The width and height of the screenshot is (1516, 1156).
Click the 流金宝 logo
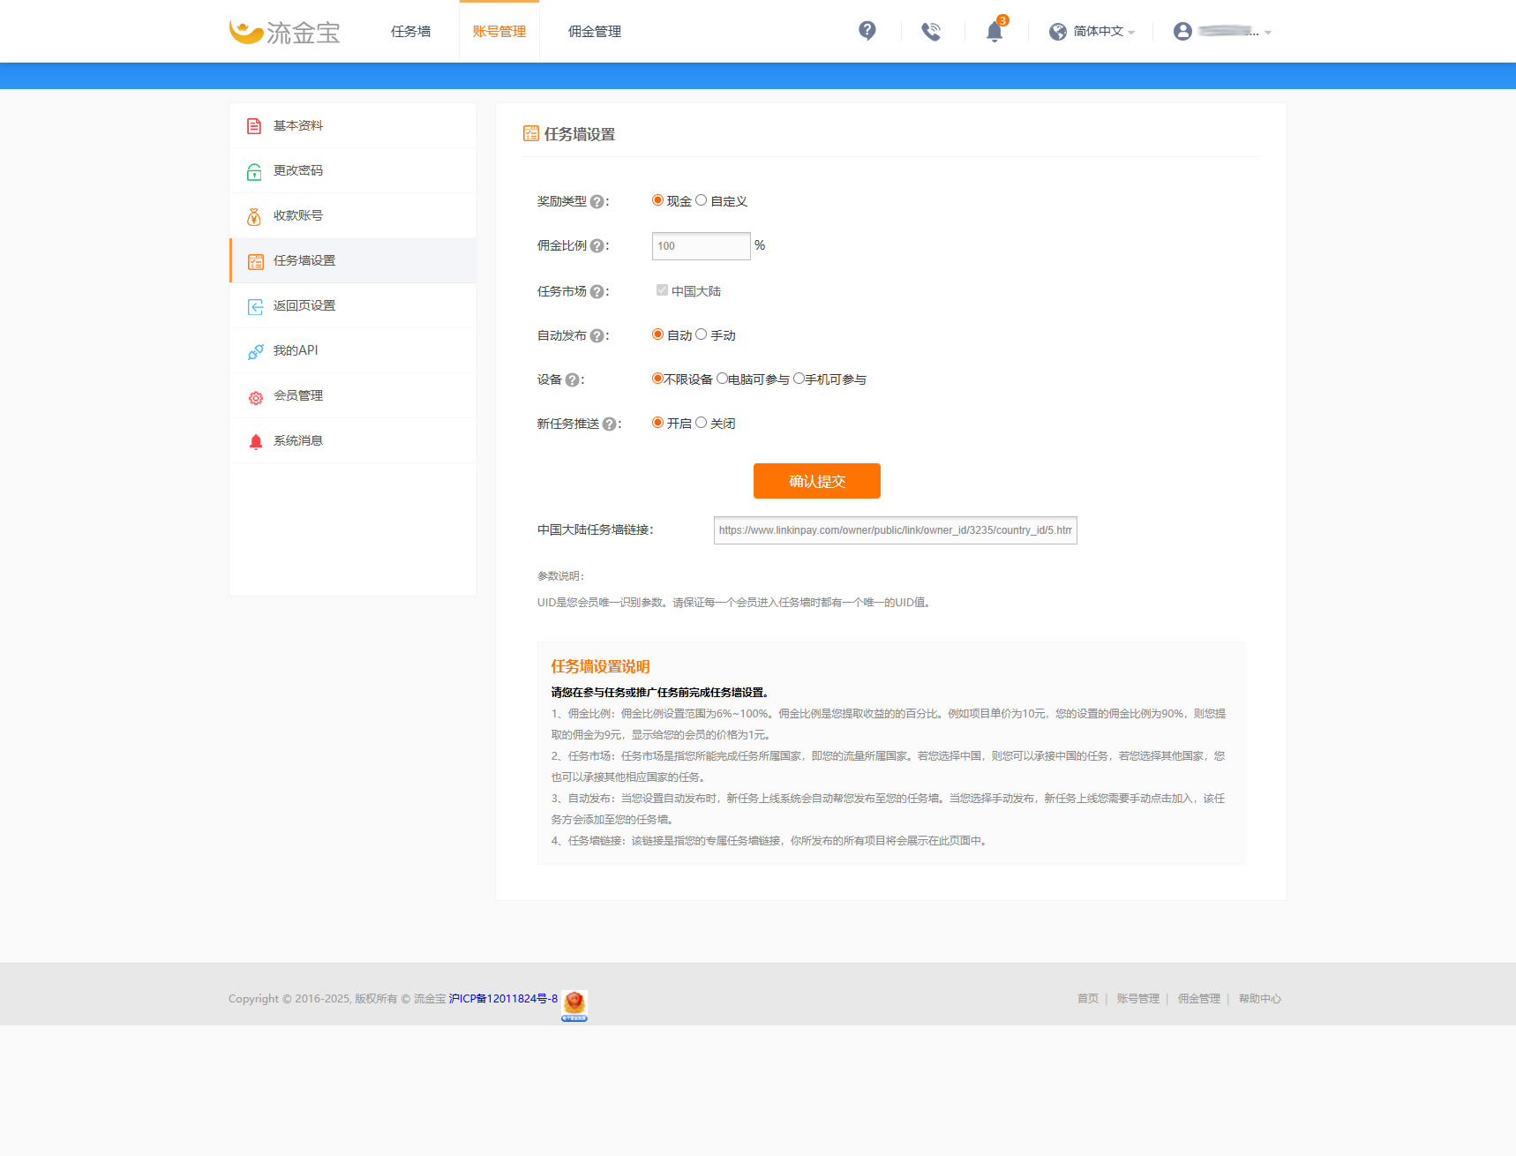tap(284, 32)
